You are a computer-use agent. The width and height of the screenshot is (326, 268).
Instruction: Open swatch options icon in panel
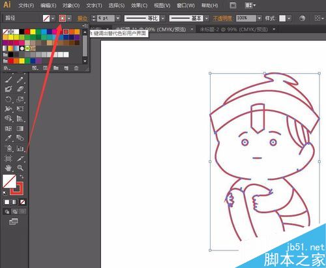(45, 68)
